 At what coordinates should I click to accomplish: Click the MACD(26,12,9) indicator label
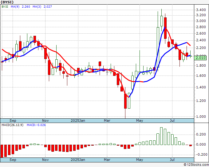click(12, 125)
